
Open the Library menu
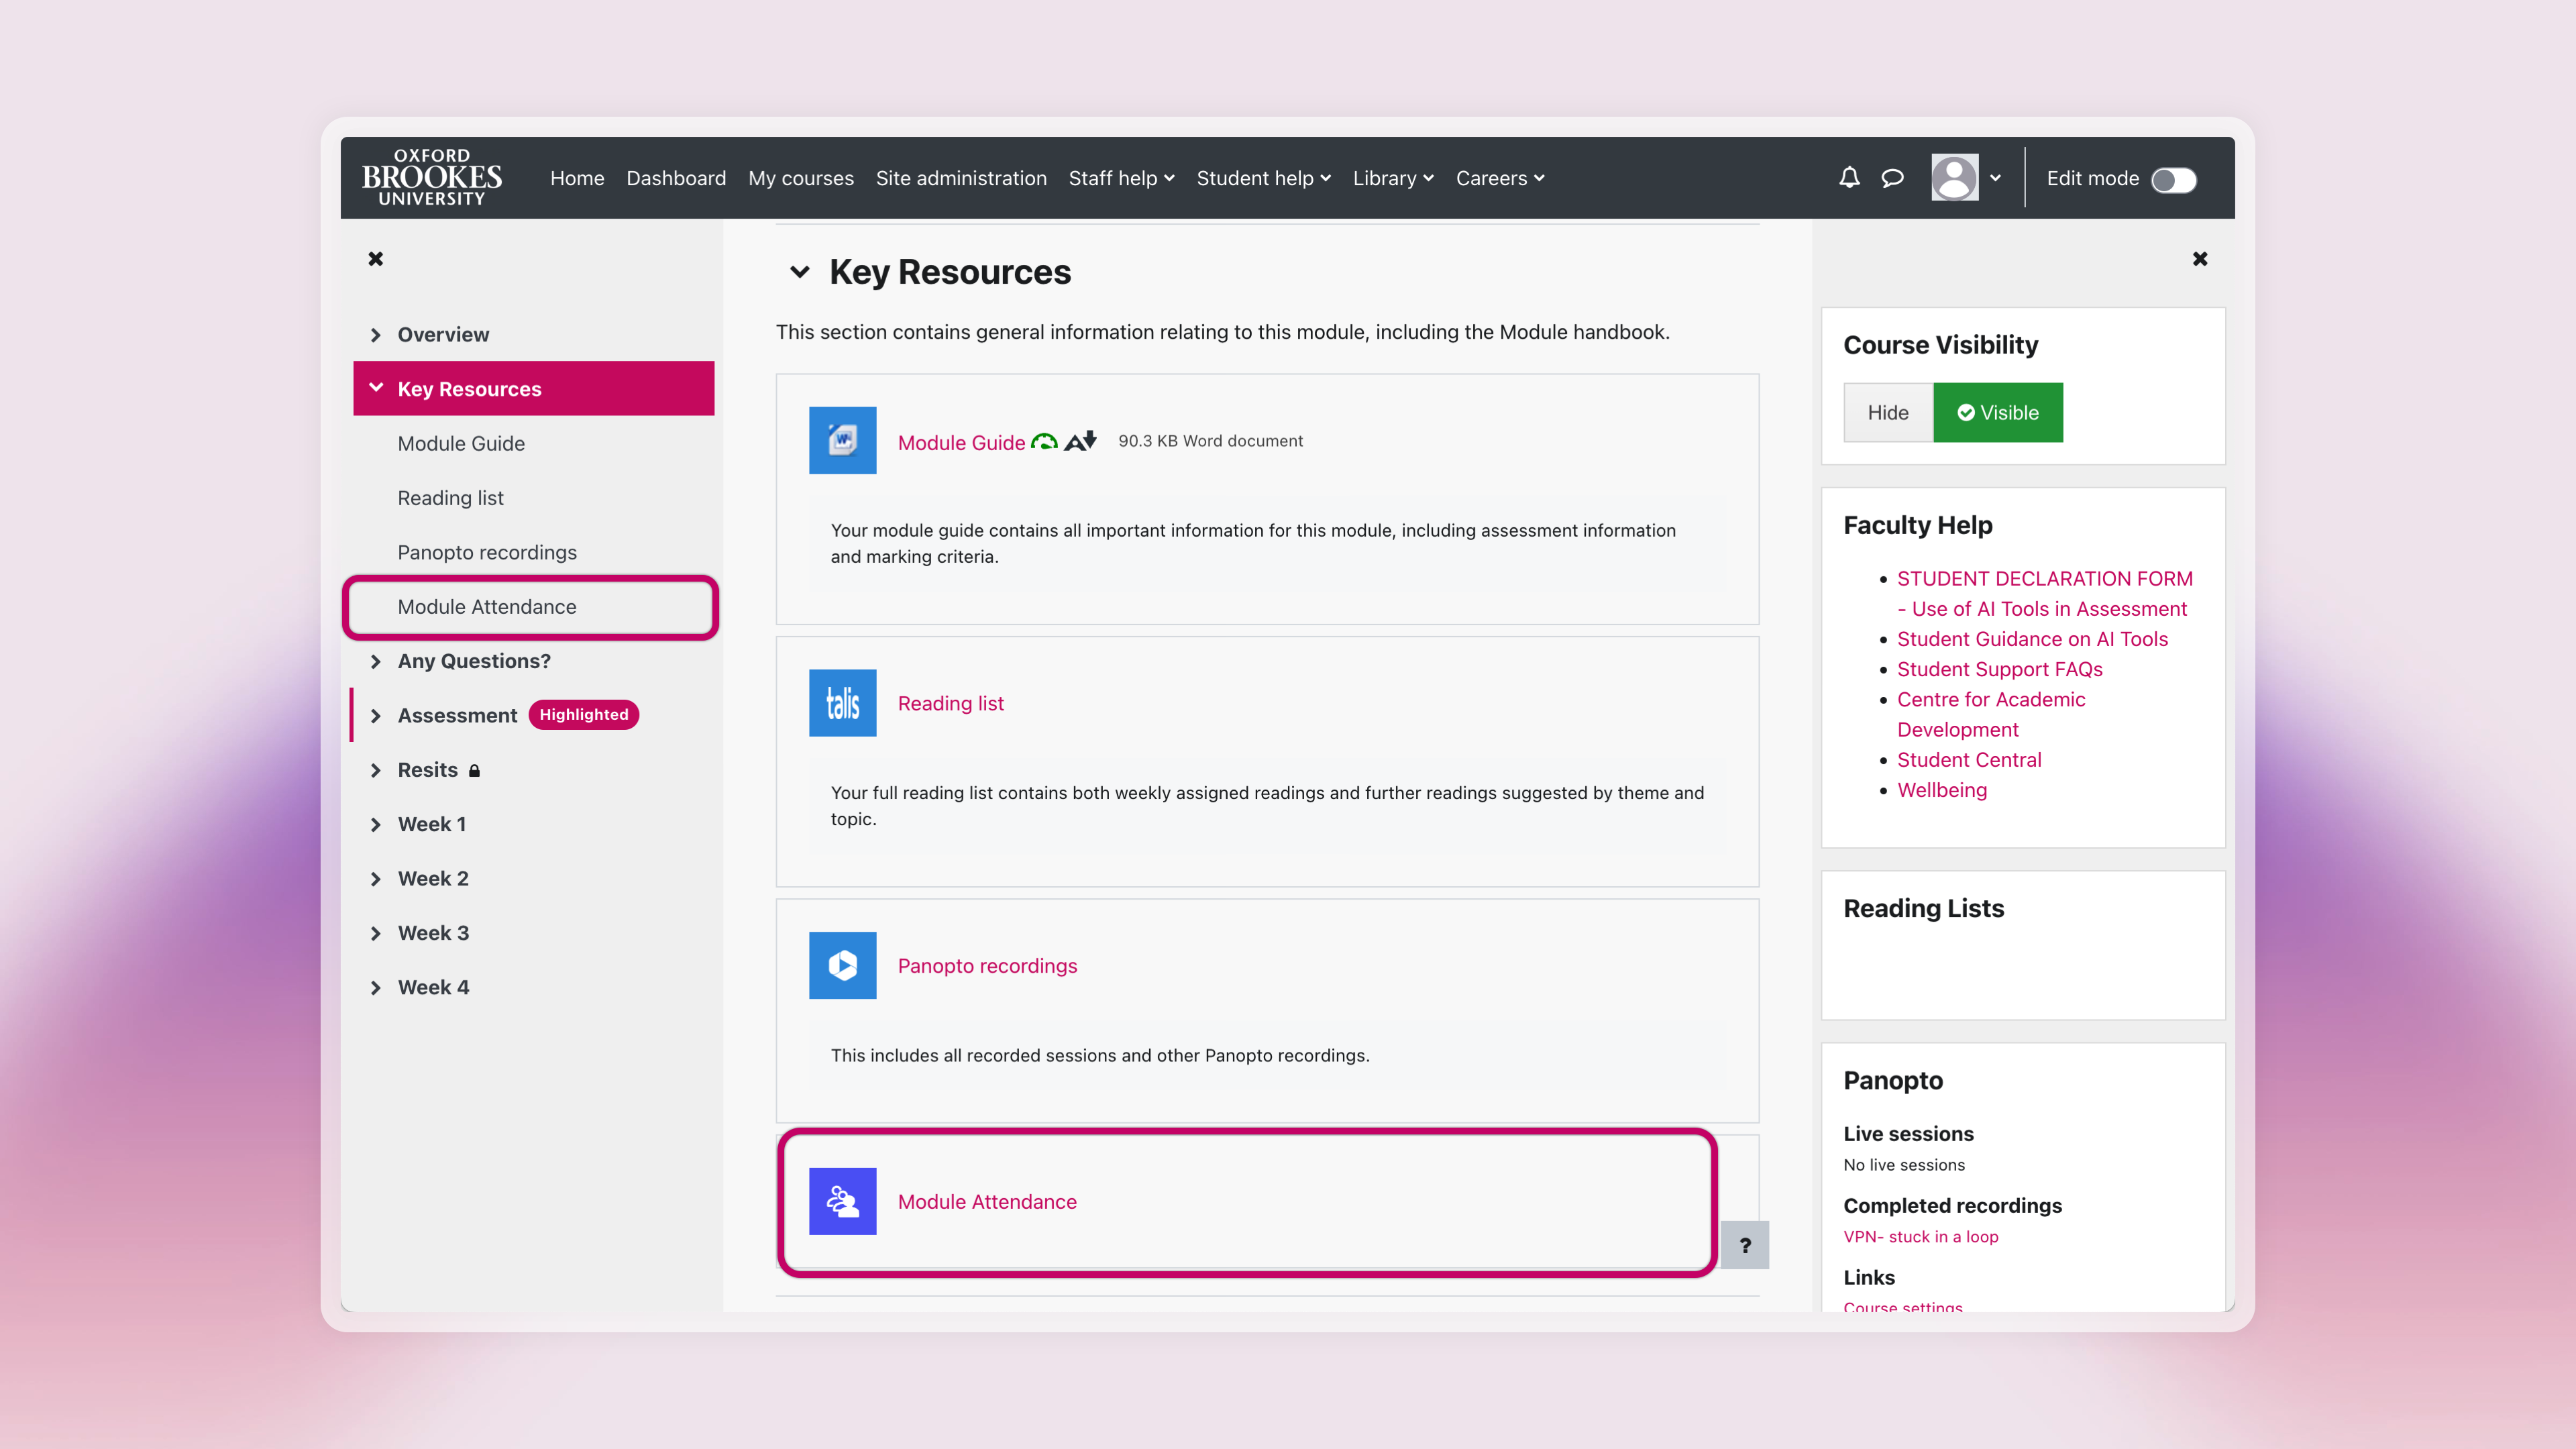(x=1392, y=178)
